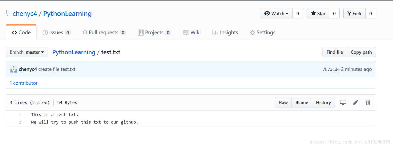Fork the PythonLearning repository

pyautogui.click(x=354, y=13)
